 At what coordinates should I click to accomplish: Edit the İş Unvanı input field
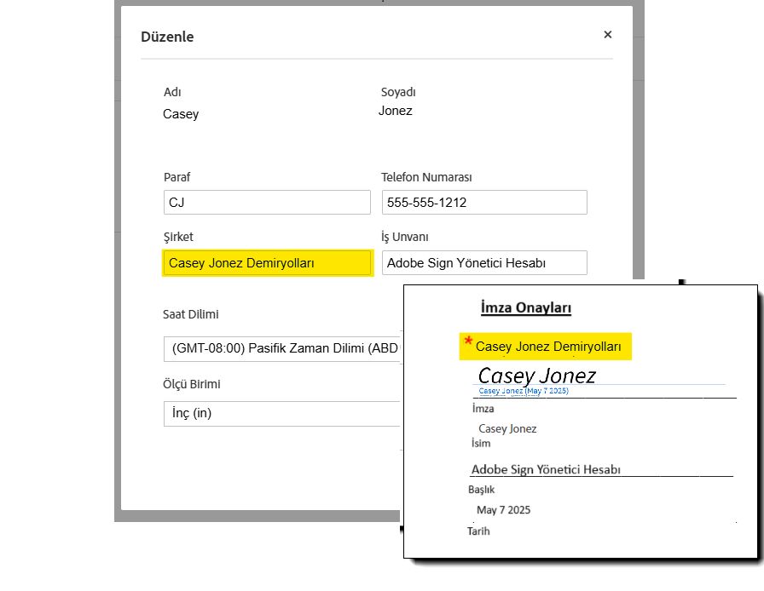point(484,263)
